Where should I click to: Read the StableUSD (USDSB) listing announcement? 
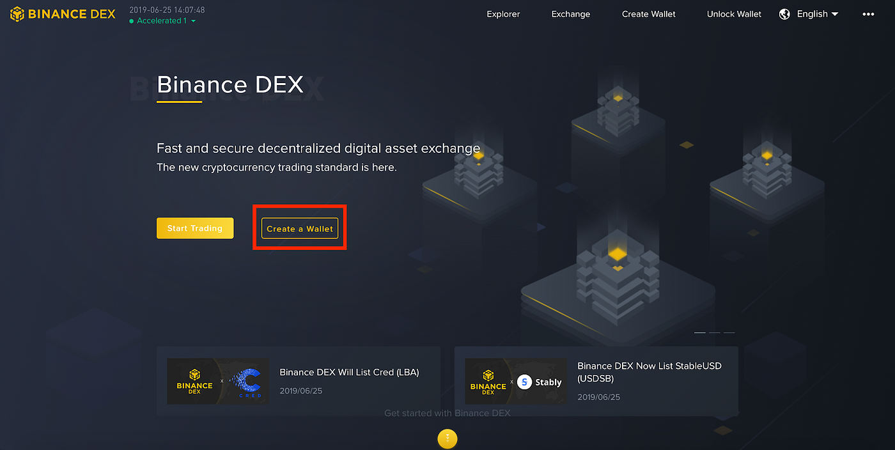650,372
